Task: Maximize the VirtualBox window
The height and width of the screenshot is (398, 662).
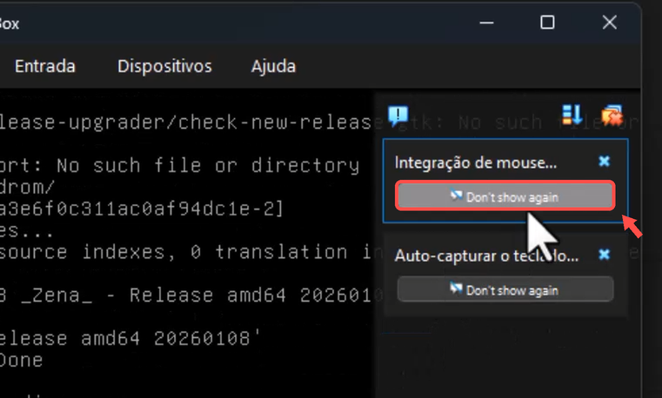Action: click(x=547, y=23)
